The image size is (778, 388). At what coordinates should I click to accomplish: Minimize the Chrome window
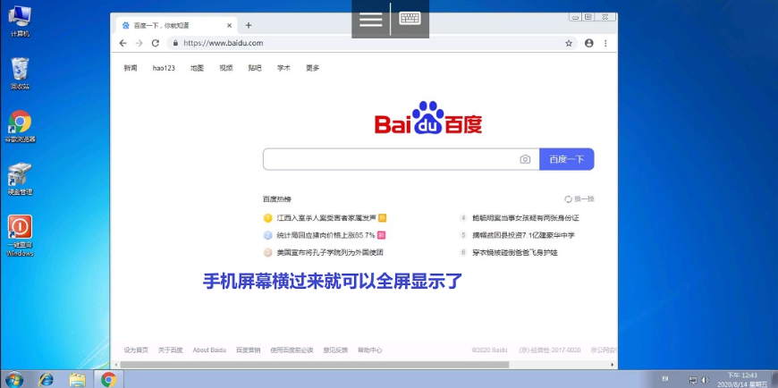(x=576, y=17)
